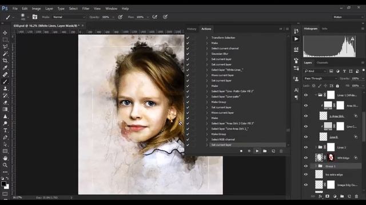This screenshot has height=205, width=366.
Task: Click the foreground color swatch
Action: point(3,184)
